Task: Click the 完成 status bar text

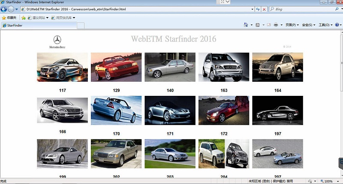Action: 3,181
